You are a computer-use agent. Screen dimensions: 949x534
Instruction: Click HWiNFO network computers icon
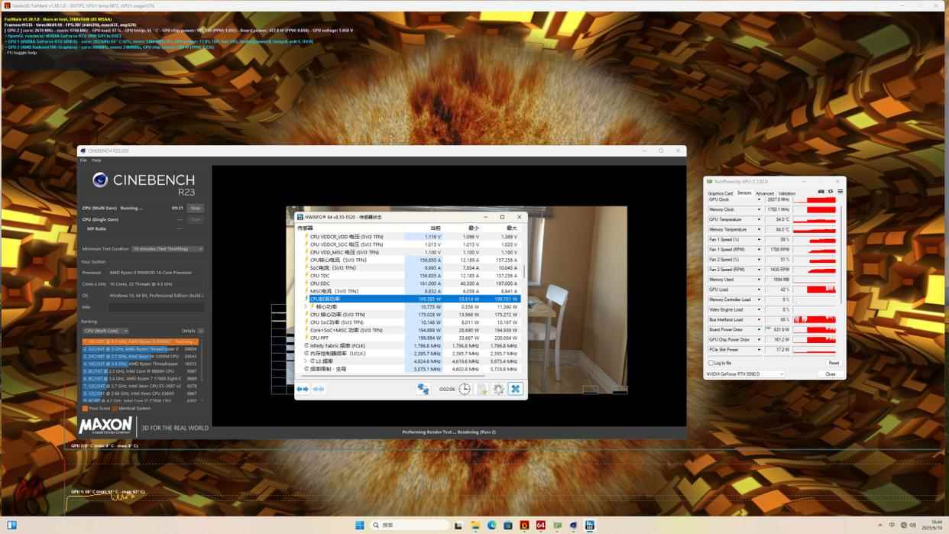pos(423,389)
